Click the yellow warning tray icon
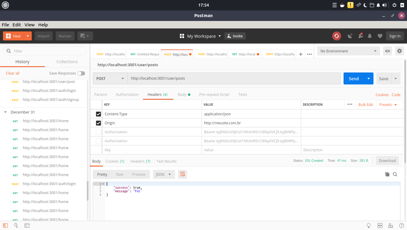The height and width of the screenshot is (230, 407). coord(350,5)
